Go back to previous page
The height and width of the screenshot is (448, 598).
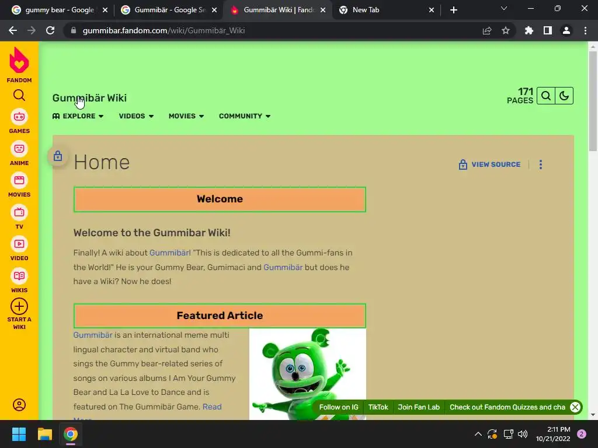(13, 30)
